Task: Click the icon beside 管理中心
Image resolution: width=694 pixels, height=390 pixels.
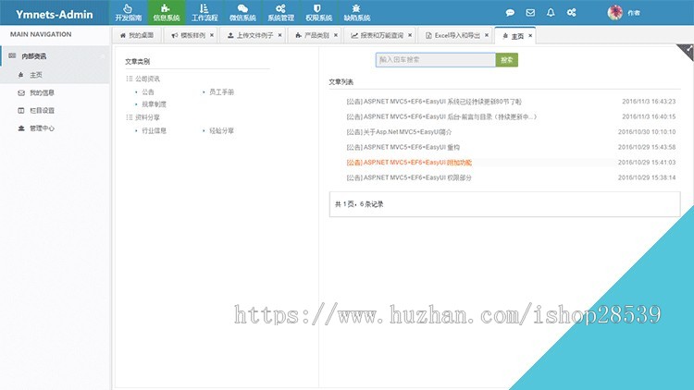Action: click(x=20, y=128)
